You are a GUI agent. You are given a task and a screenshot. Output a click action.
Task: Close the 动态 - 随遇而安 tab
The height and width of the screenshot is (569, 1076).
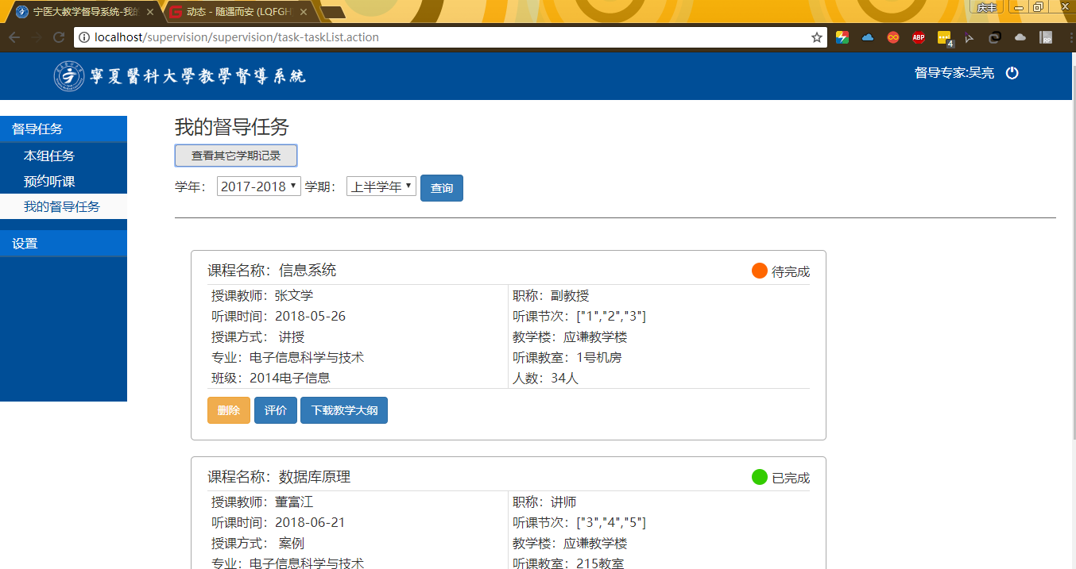click(x=303, y=12)
